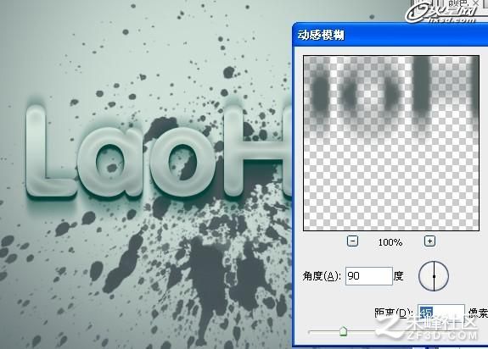Click the 度 unit label beside the angle field
The width and height of the screenshot is (488, 349).
399,275
